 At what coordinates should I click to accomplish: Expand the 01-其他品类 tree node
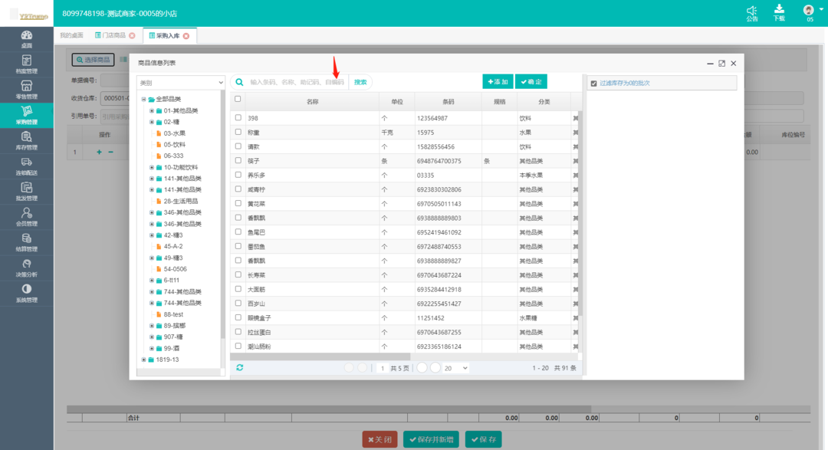[x=151, y=110]
